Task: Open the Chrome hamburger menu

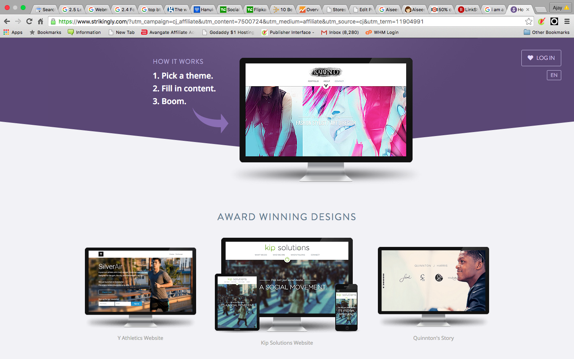Action: 567,22
